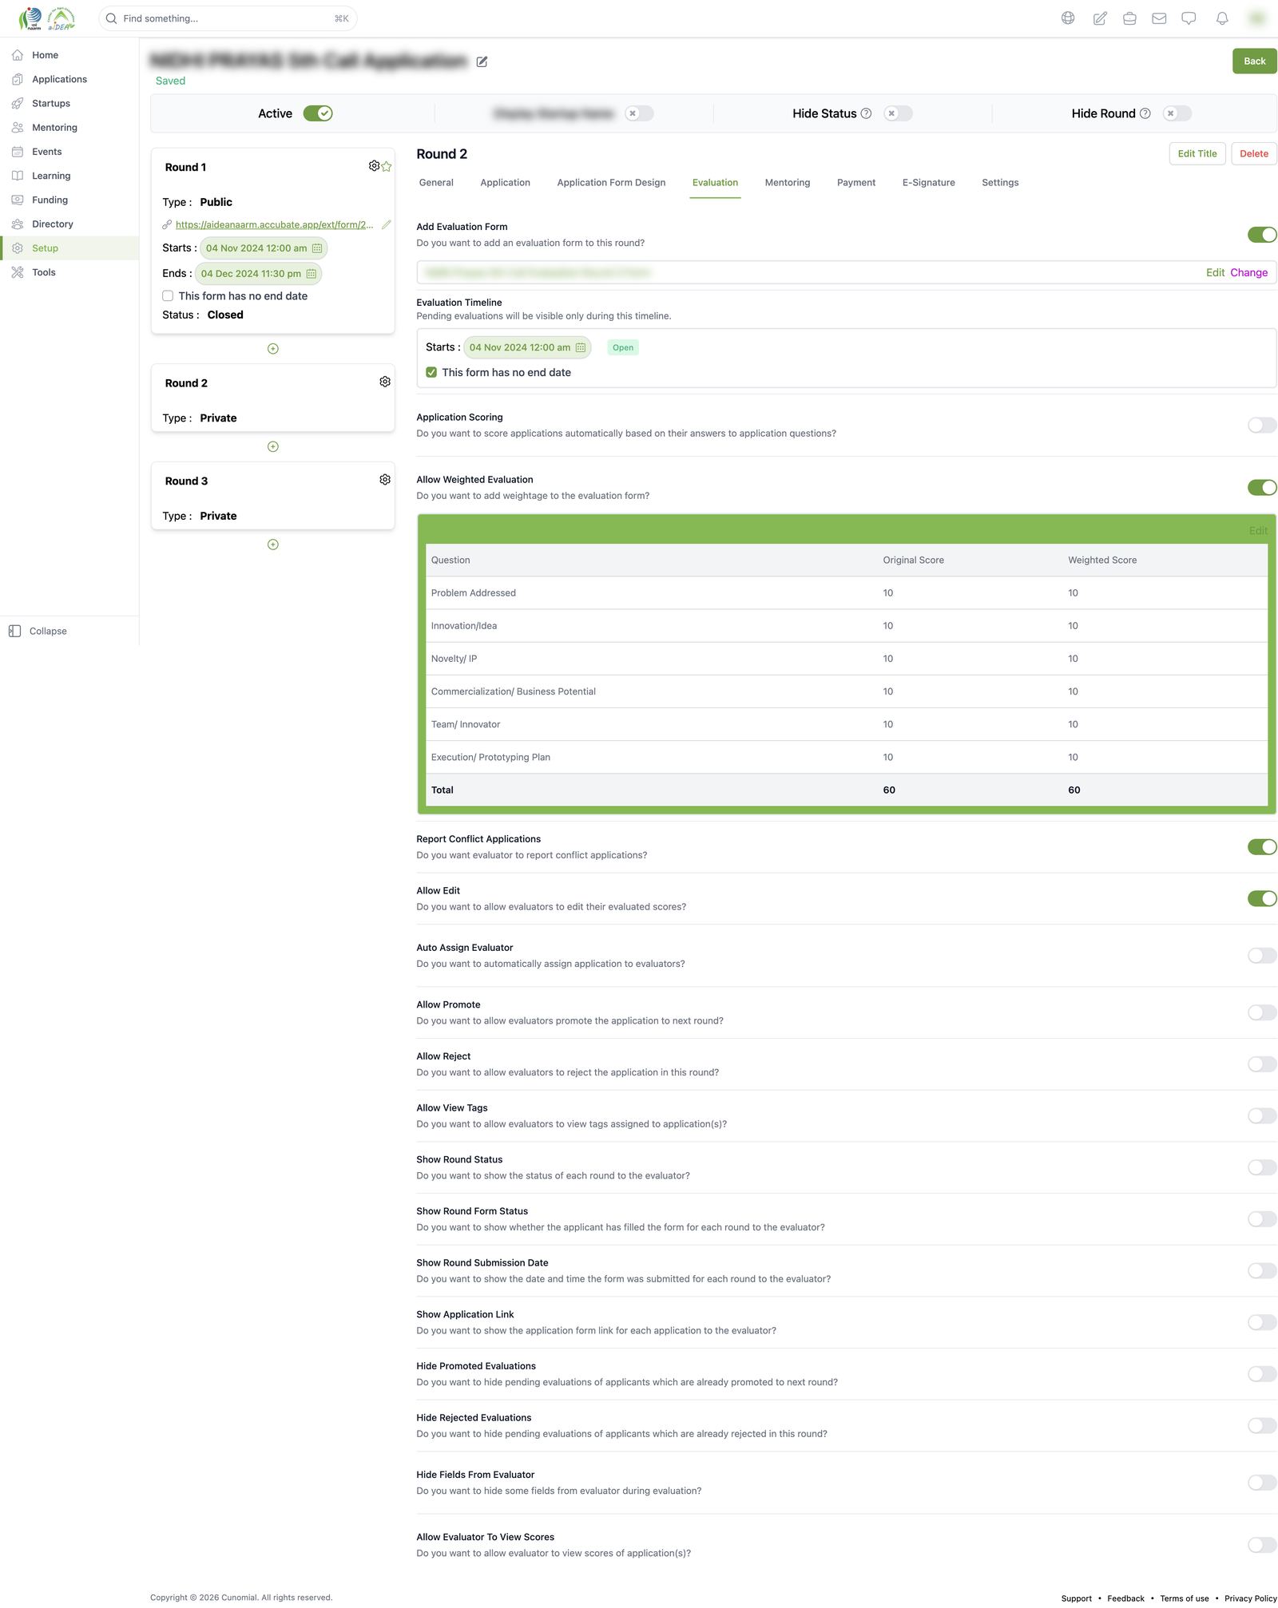Enable Allow Promote toggle
Viewport: 1278px width, 1608px height.
tap(1262, 1012)
